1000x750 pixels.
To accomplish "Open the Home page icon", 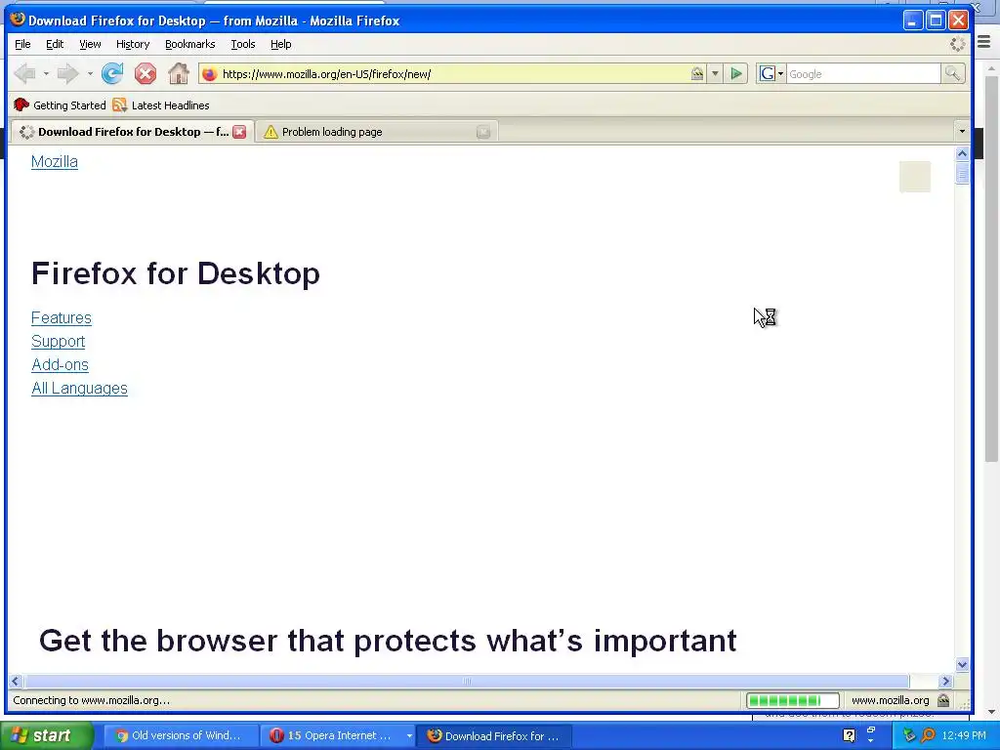I will tap(179, 74).
